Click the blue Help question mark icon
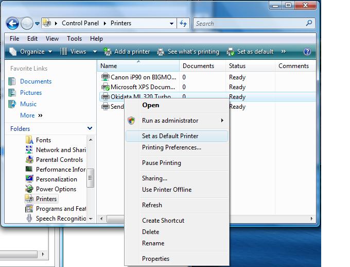350x267 pixels. [x=307, y=52]
